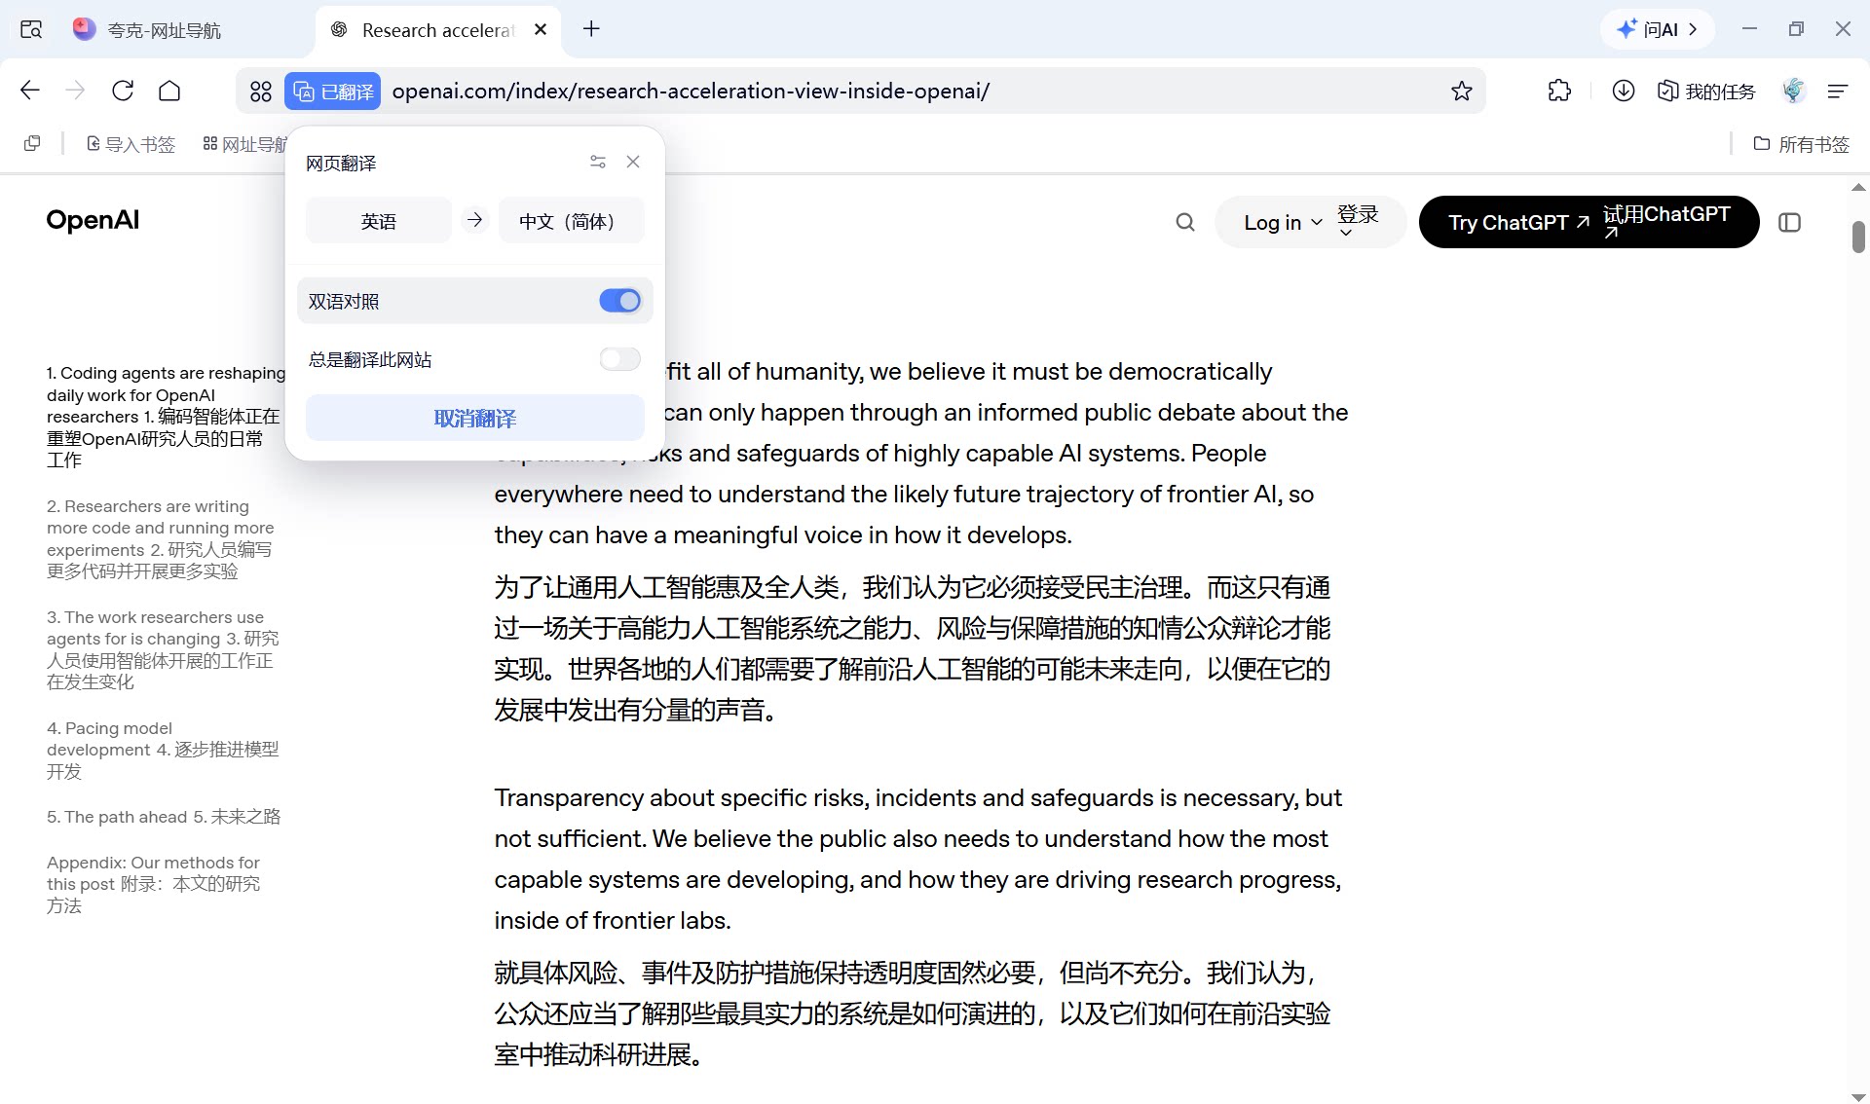Expand the 问AI assistant button
This screenshot has height=1104, width=1870.
[1658, 29]
